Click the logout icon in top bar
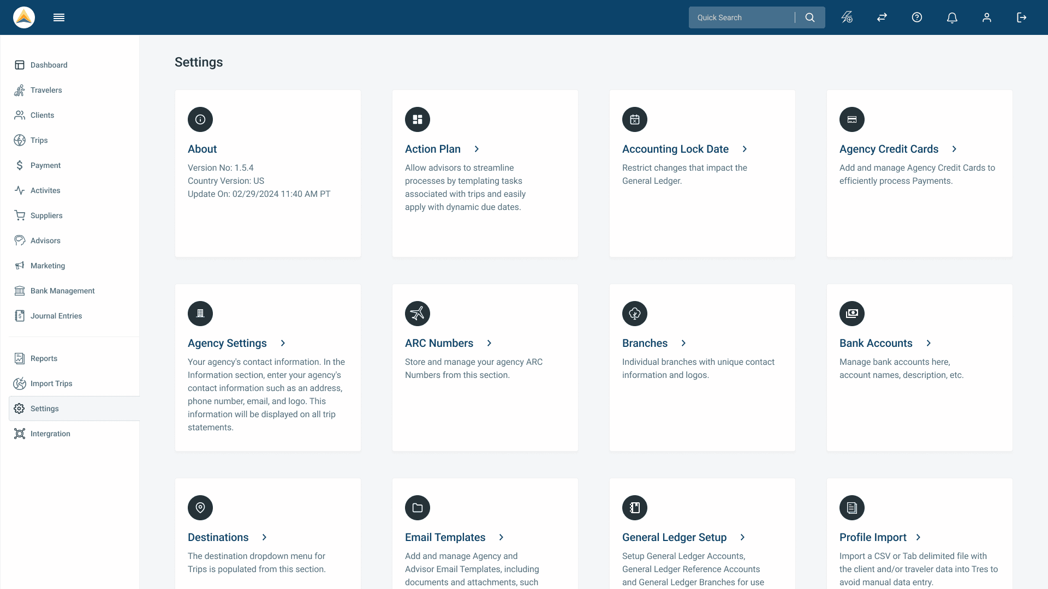 [x=1022, y=17]
